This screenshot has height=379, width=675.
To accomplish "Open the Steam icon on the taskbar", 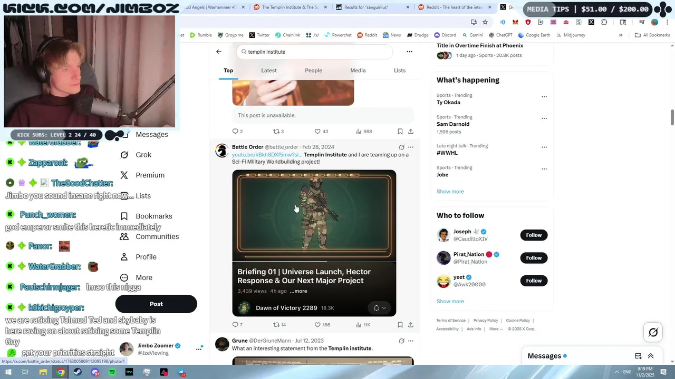I will 78,372.
